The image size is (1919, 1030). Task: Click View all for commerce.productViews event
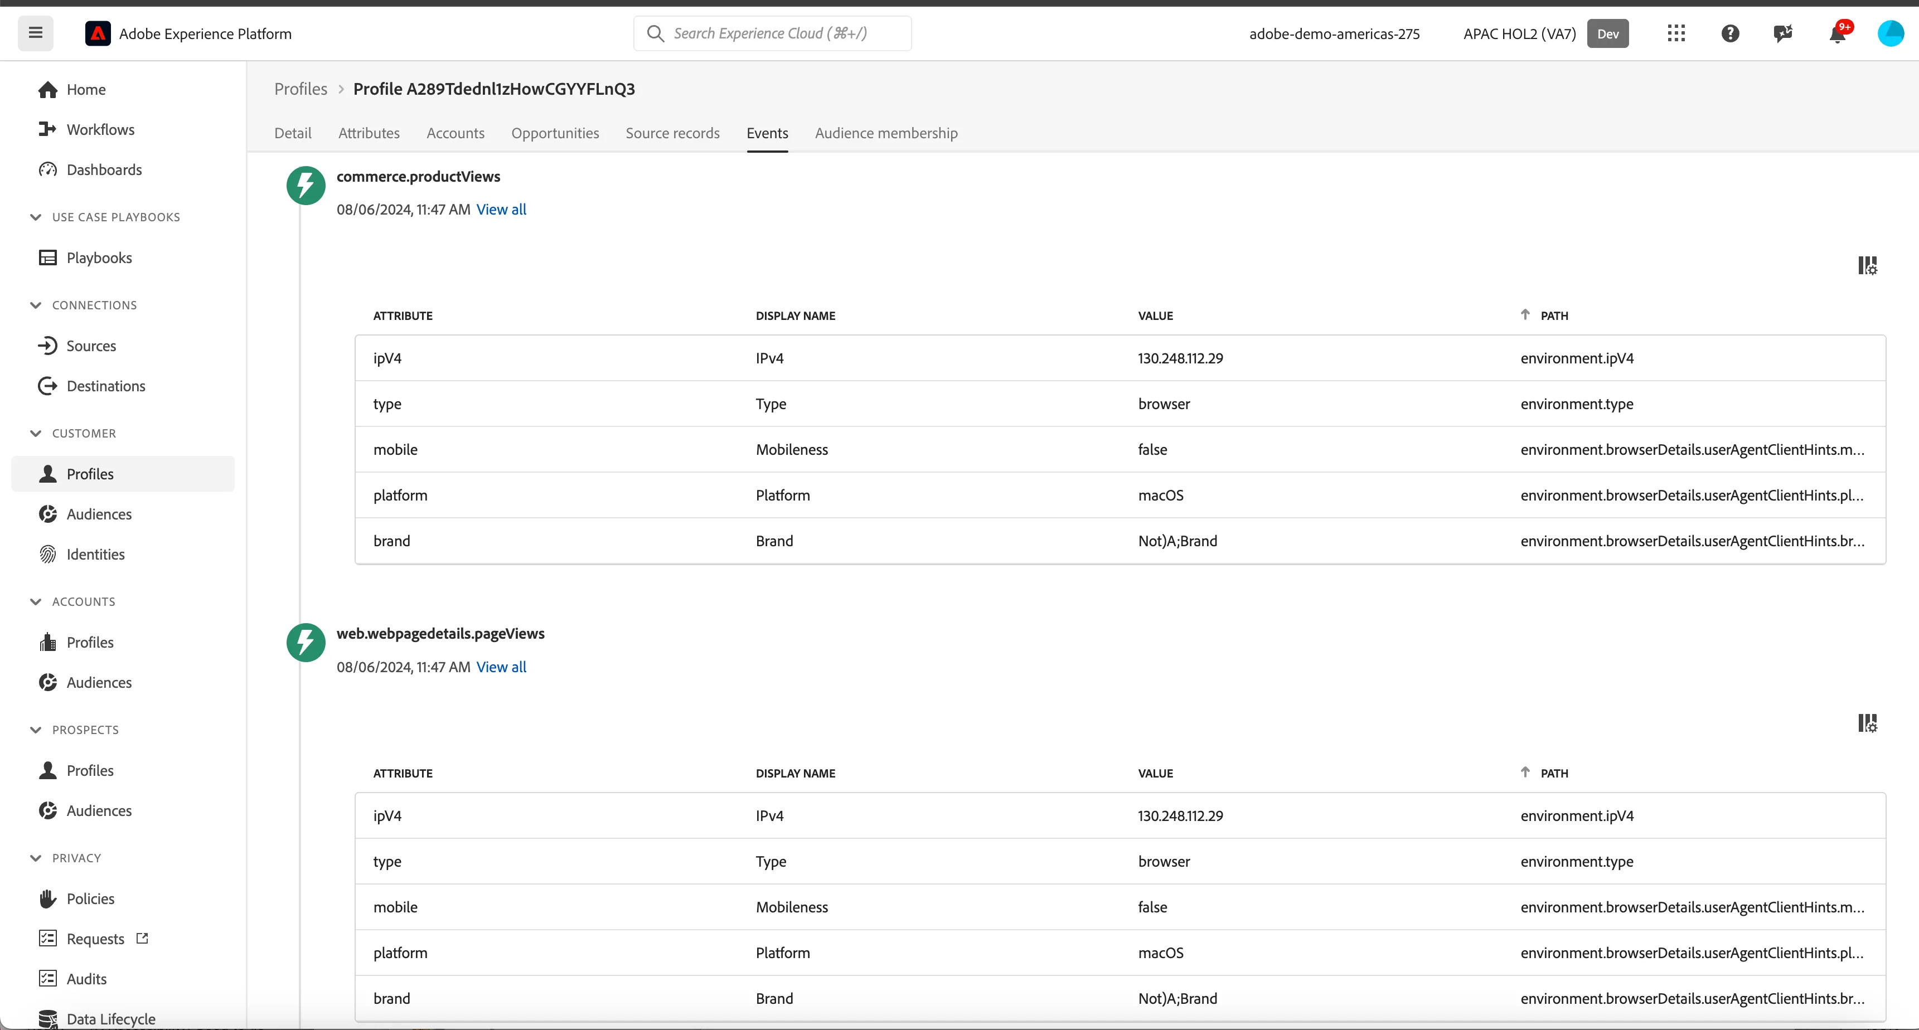pos(501,210)
